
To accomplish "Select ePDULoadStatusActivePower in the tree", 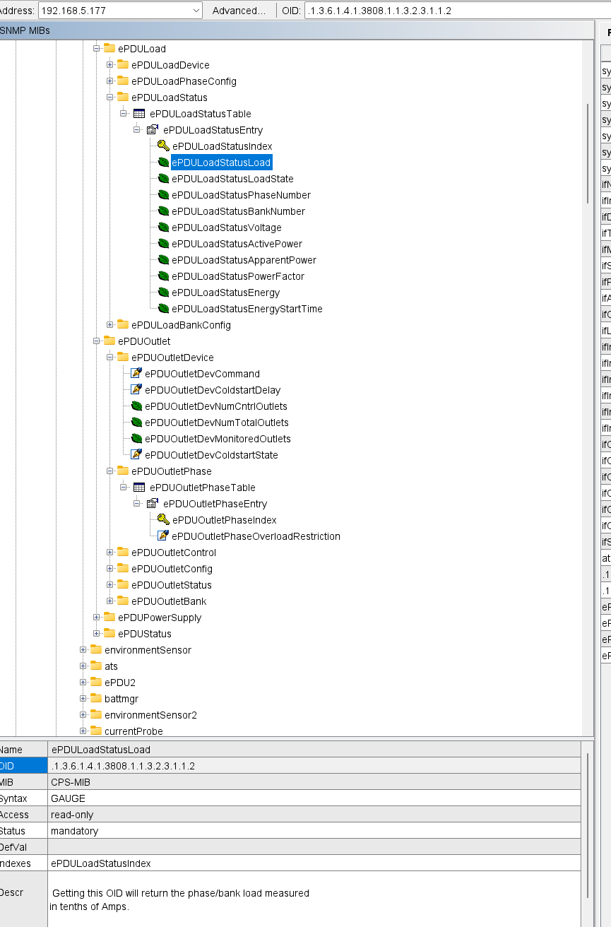I will click(237, 244).
